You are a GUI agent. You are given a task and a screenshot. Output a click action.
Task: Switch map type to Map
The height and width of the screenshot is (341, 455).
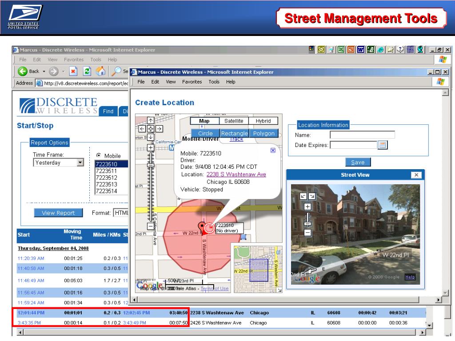pos(204,121)
